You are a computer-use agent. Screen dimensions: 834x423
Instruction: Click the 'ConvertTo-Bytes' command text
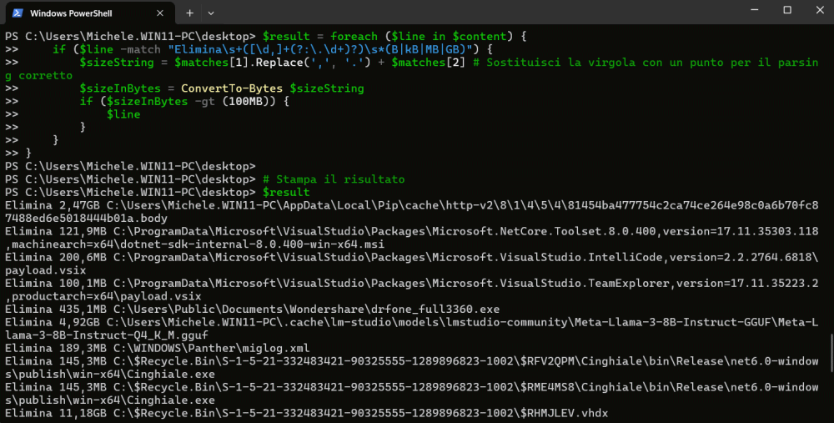click(x=232, y=88)
